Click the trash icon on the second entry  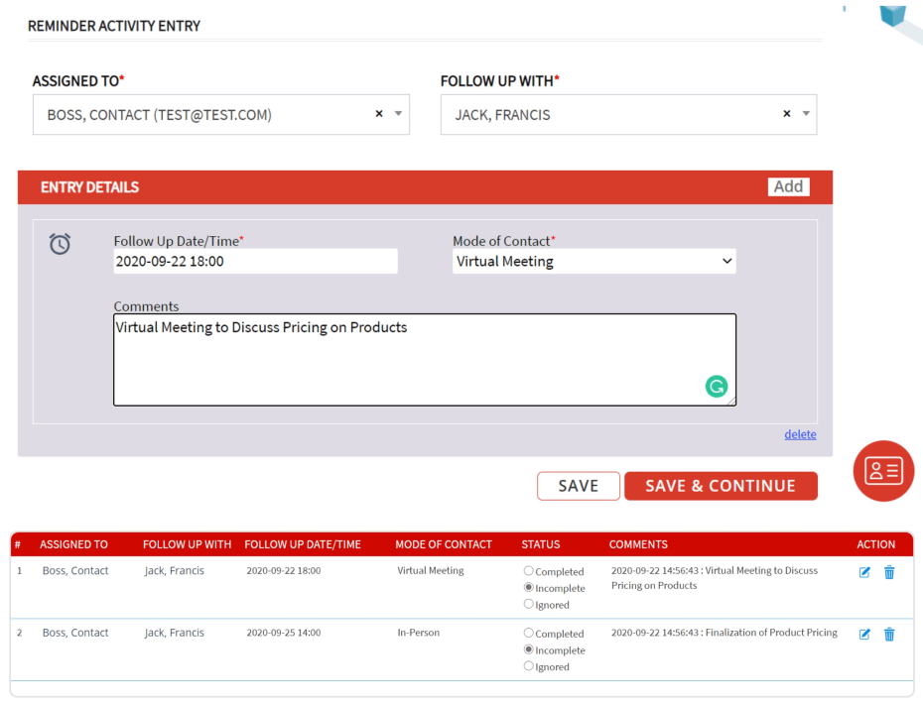(889, 634)
